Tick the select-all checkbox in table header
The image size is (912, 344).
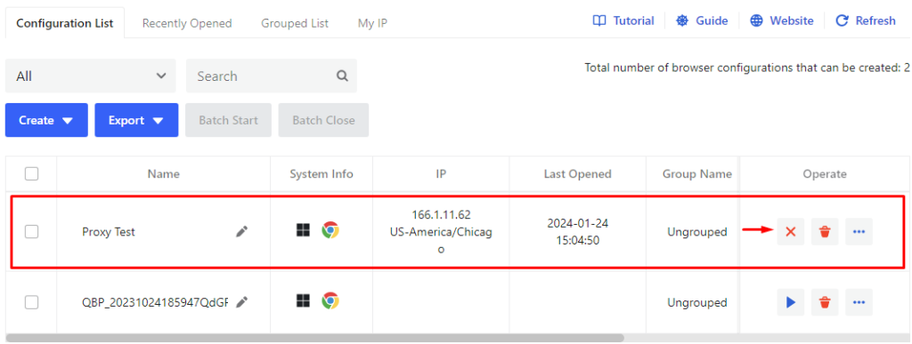(x=31, y=173)
